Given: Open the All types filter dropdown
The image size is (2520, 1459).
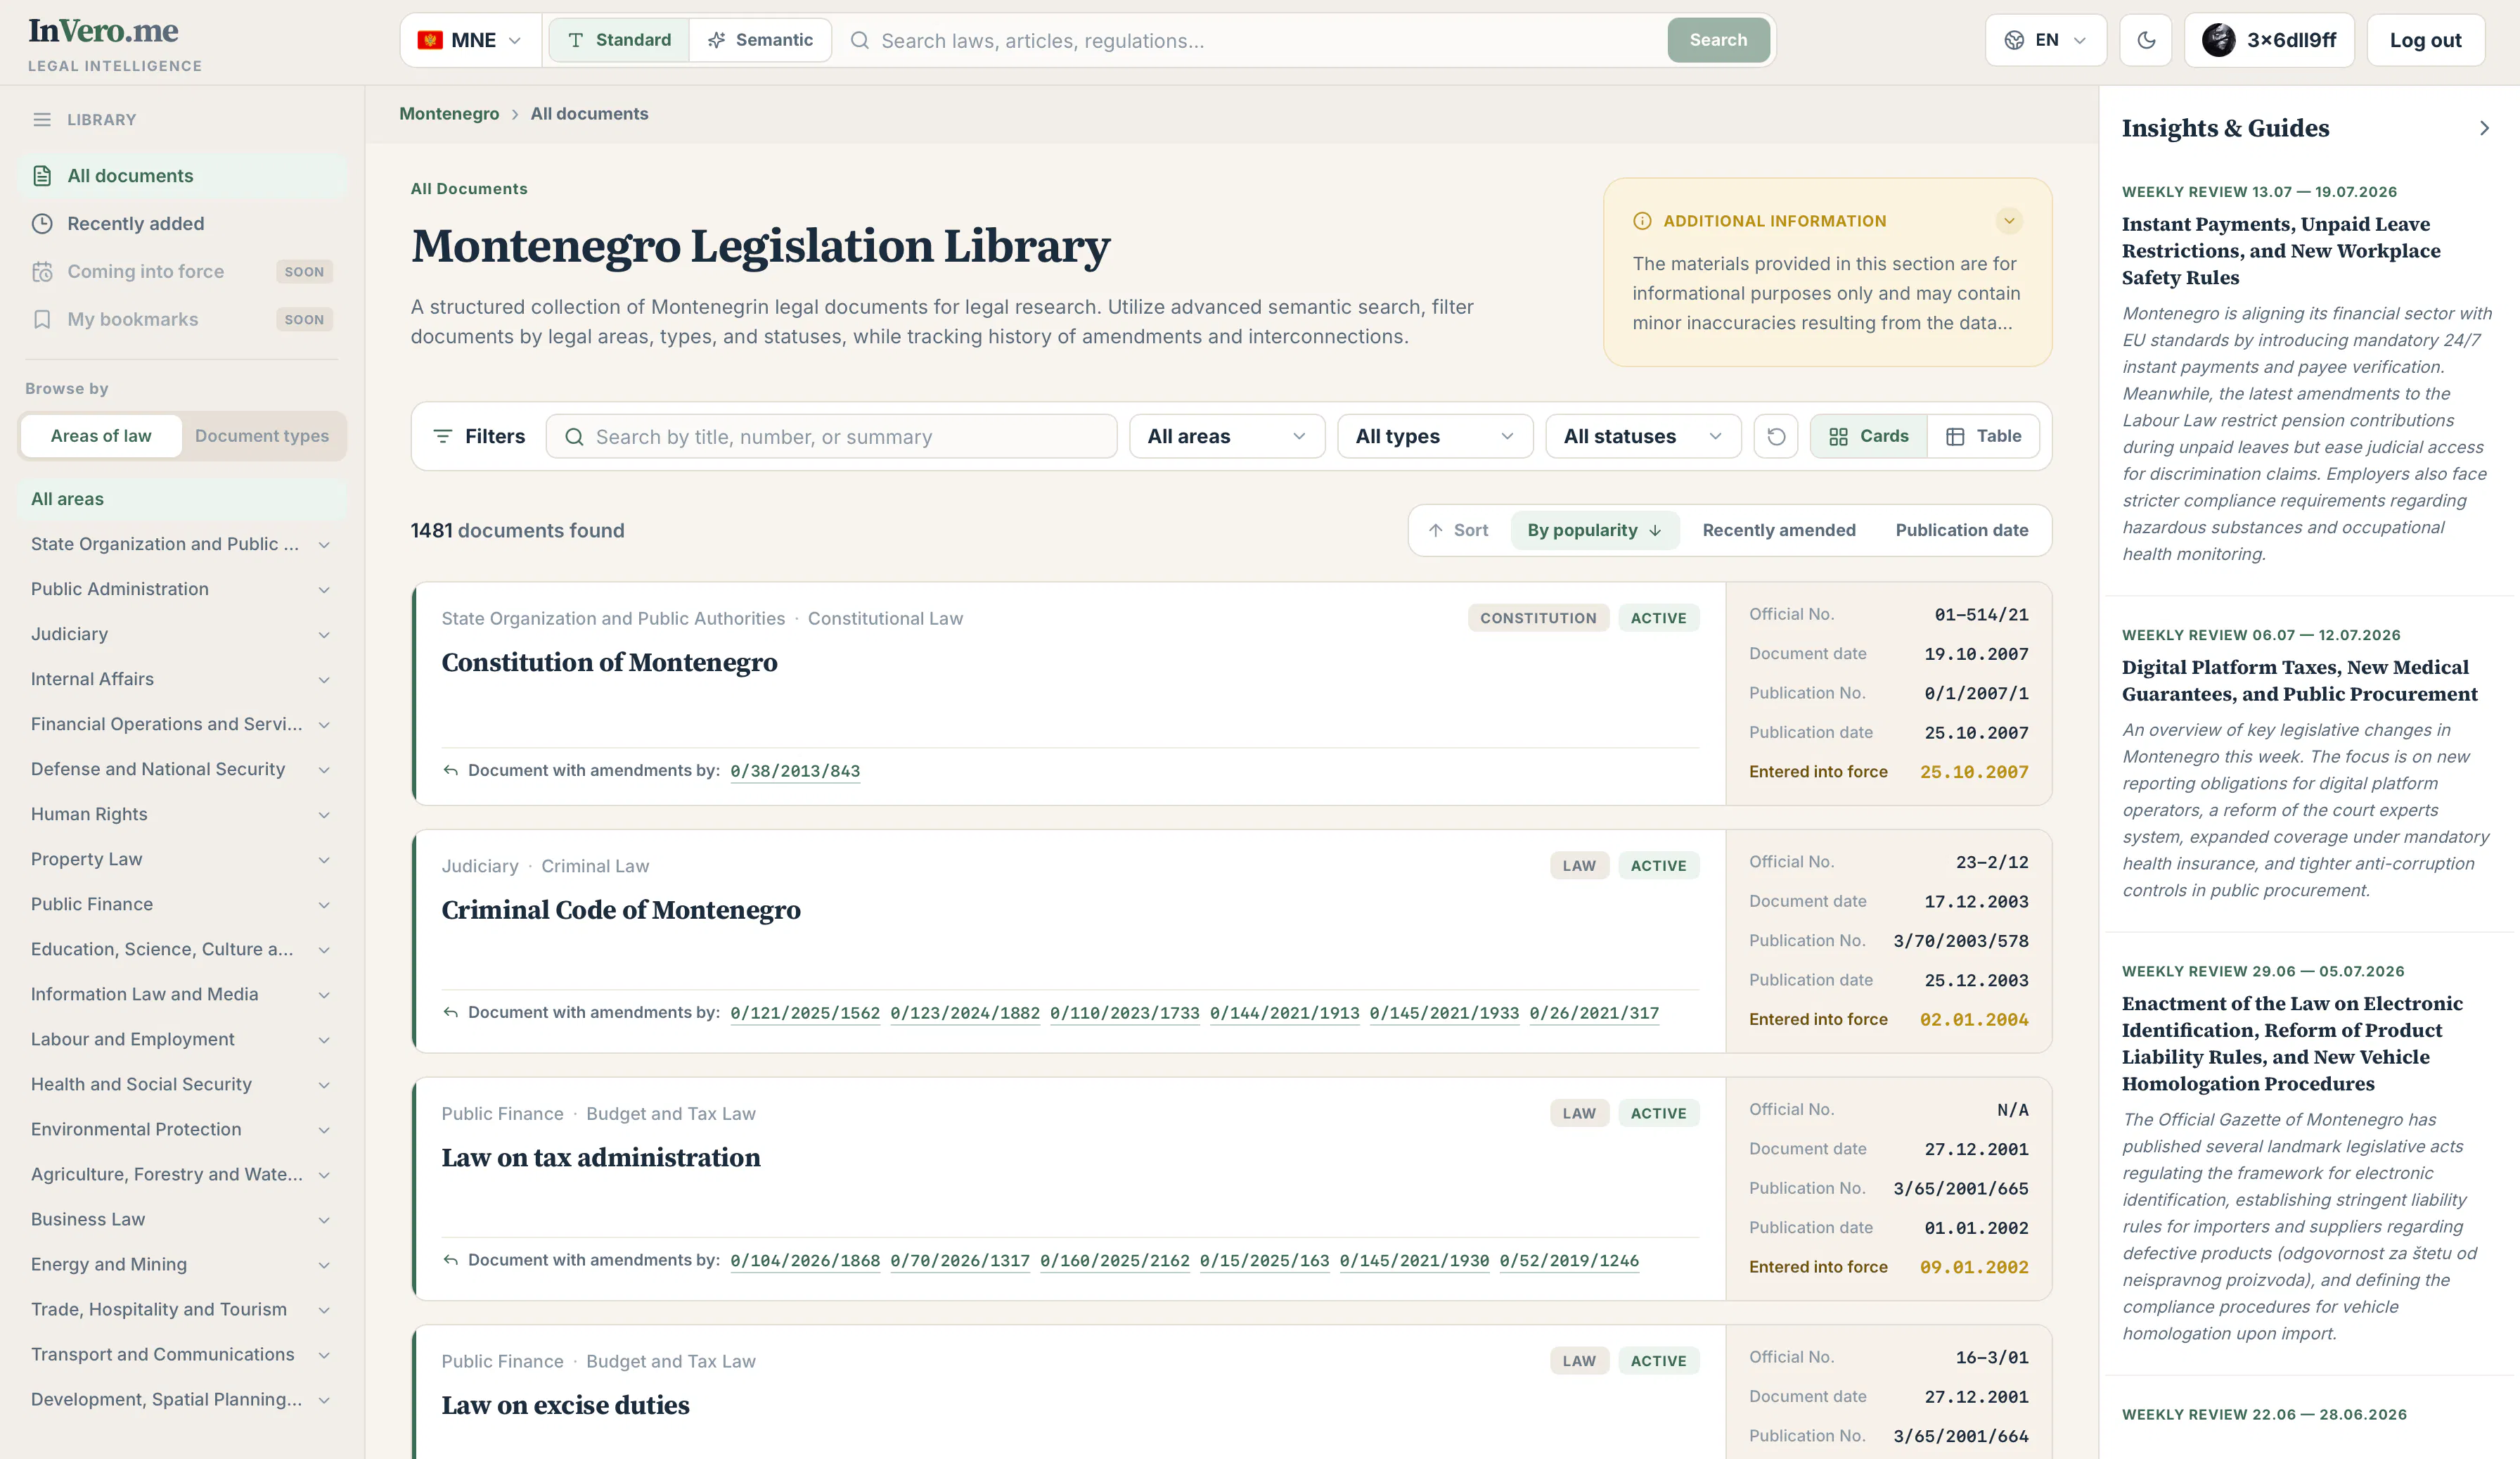Looking at the screenshot, I should [1435, 436].
